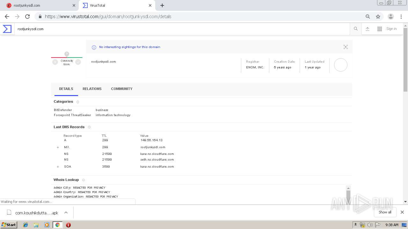408x229 pixels.
Task: Open the DETAILS tab
Action: (x=66, y=89)
